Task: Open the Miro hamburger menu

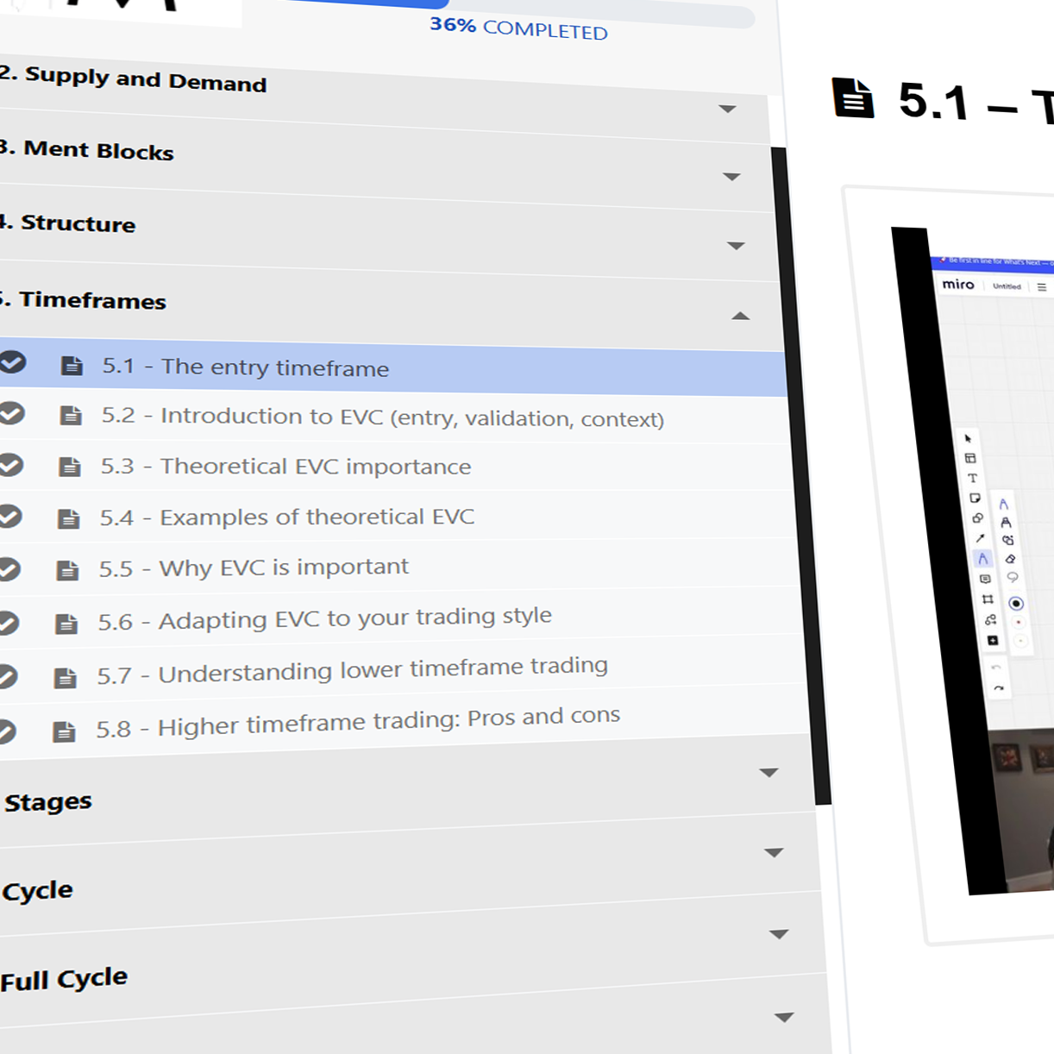Action: click(x=1042, y=287)
